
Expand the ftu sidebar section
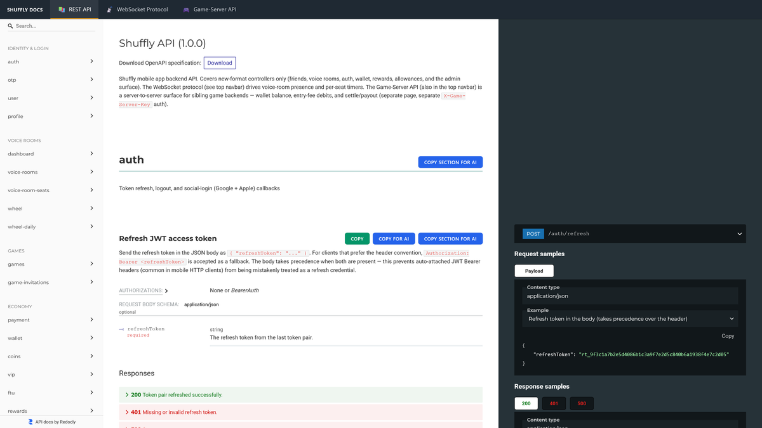51,393
